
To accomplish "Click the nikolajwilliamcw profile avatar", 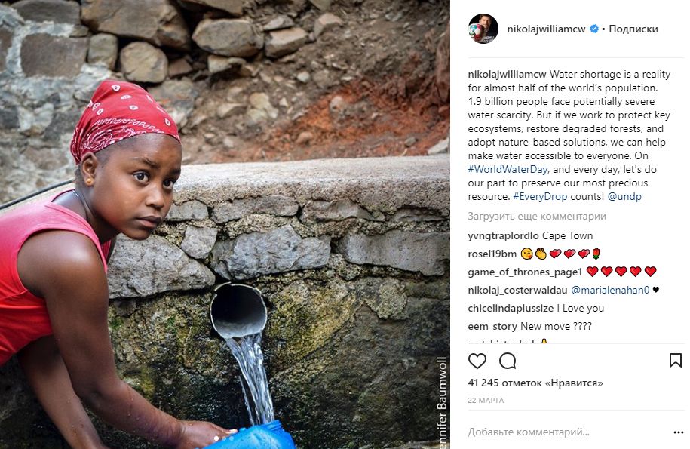I will point(483,29).
